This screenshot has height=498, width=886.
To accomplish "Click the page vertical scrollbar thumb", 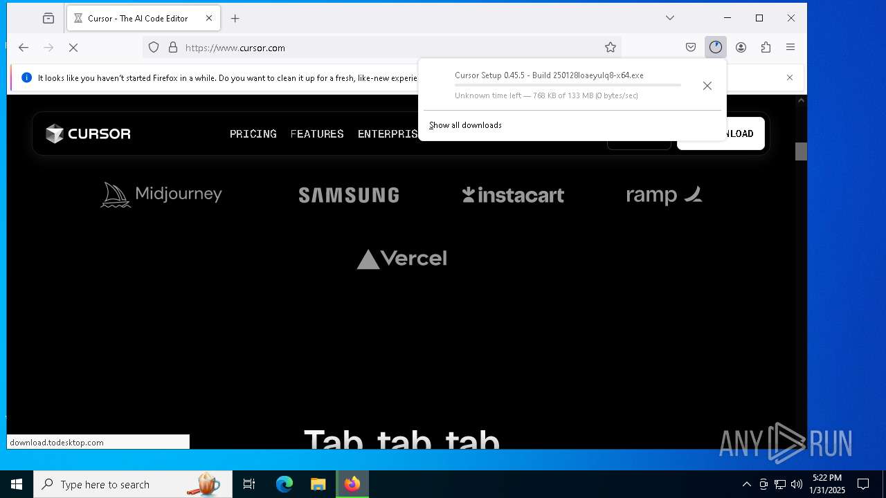I will [x=801, y=151].
